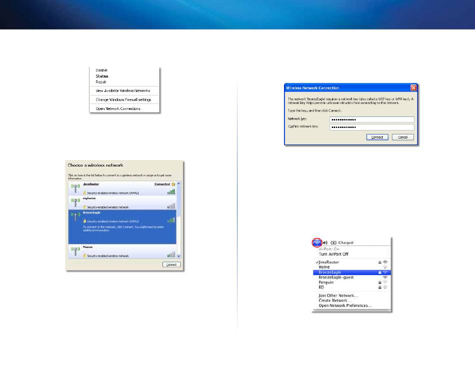The height and width of the screenshot is (367, 475).
Task: Click the Confirm network key field
Action: pyautogui.click(x=371, y=127)
